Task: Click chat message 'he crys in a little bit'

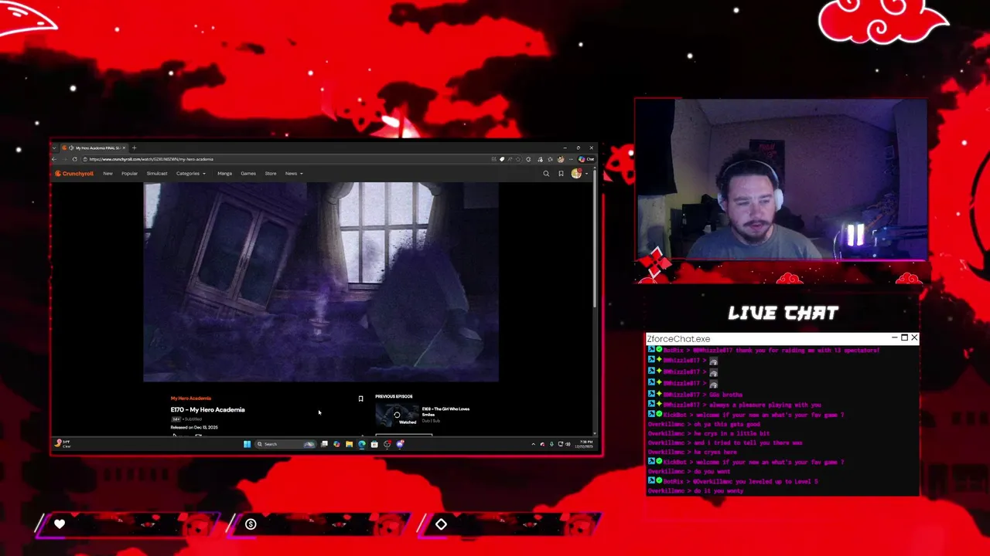Action: (733, 433)
